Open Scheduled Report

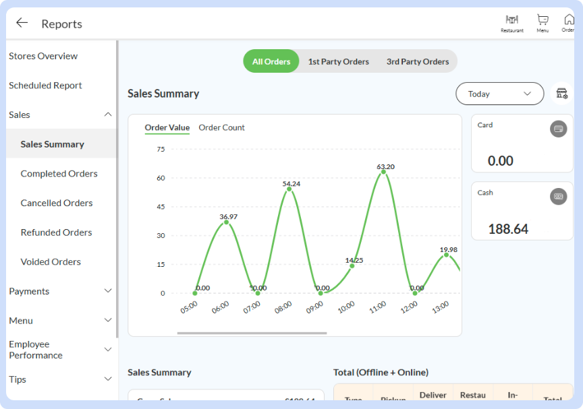(45, 86)
